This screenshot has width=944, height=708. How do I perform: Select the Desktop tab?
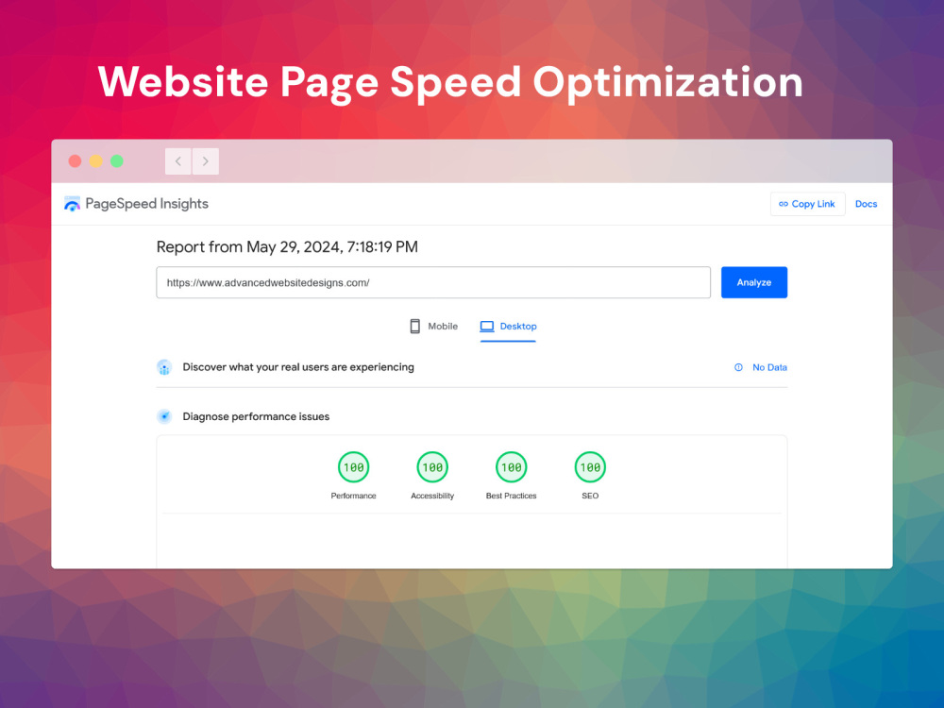(x=508, y=327)
